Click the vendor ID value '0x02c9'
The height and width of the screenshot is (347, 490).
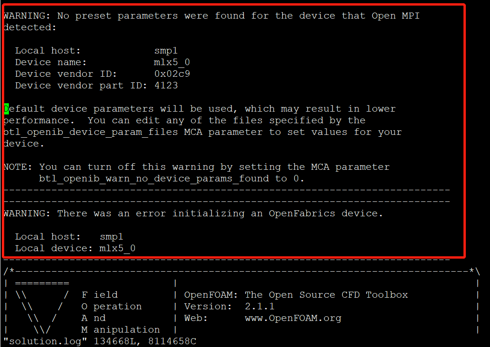172,73
